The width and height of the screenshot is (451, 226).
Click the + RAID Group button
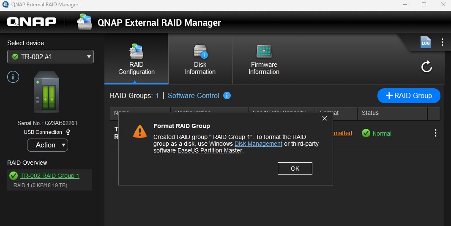(409, 95)
